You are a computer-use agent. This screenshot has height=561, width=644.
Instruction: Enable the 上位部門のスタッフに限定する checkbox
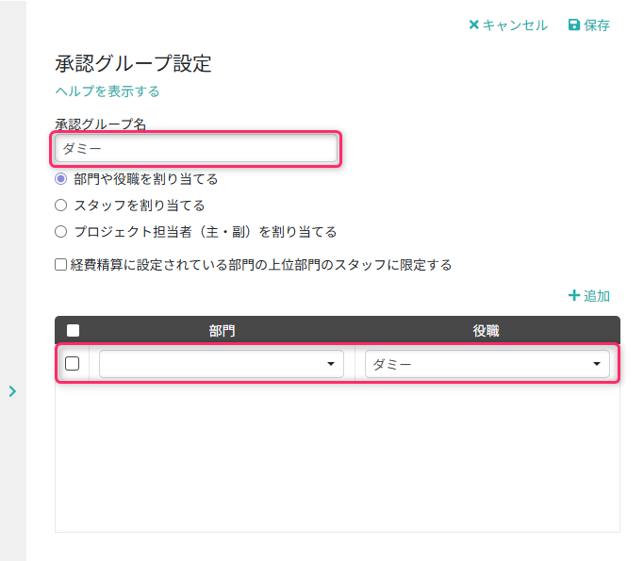click(61, 265)
